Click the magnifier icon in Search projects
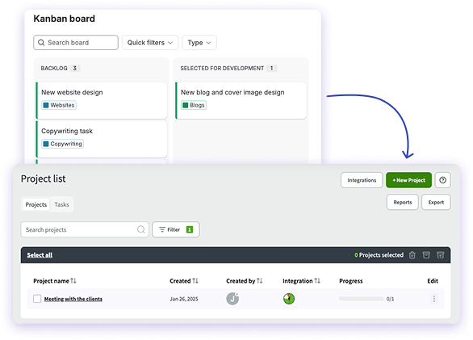 click(x=141, y=229)
